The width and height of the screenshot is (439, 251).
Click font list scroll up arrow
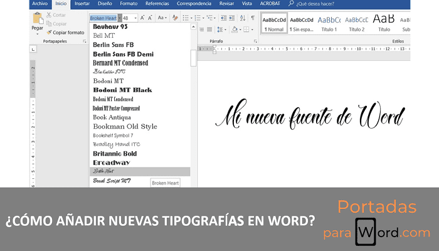click(x=193, y=26)
